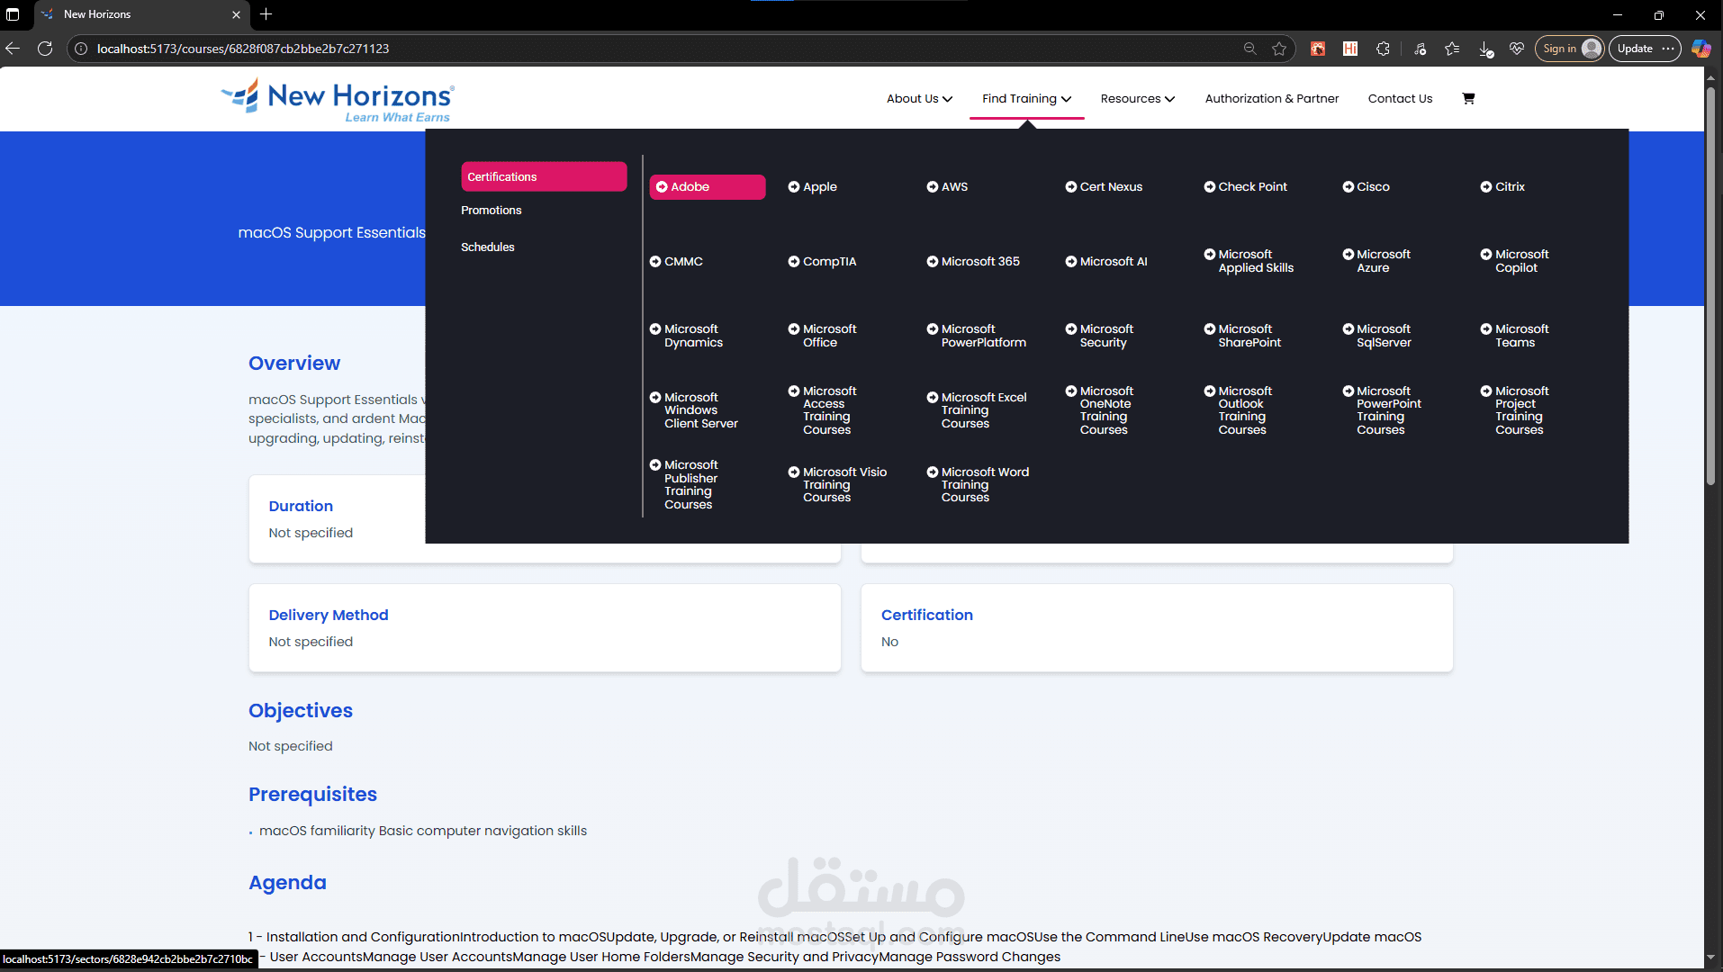The width and height of the screenshot is (1723, 972).
Task: Click arrow icon beside Citrix
Action: (x=1486, y=187)
